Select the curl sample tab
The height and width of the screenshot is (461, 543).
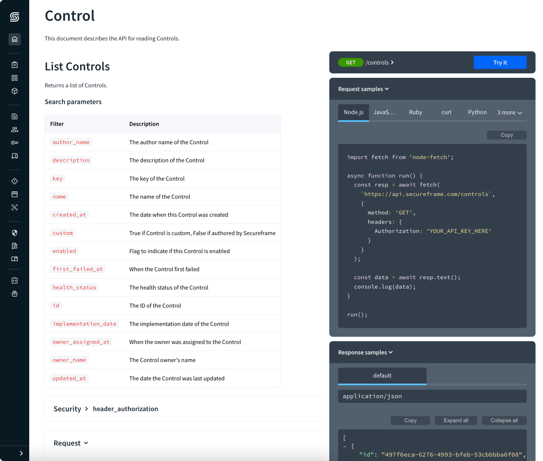446,112
